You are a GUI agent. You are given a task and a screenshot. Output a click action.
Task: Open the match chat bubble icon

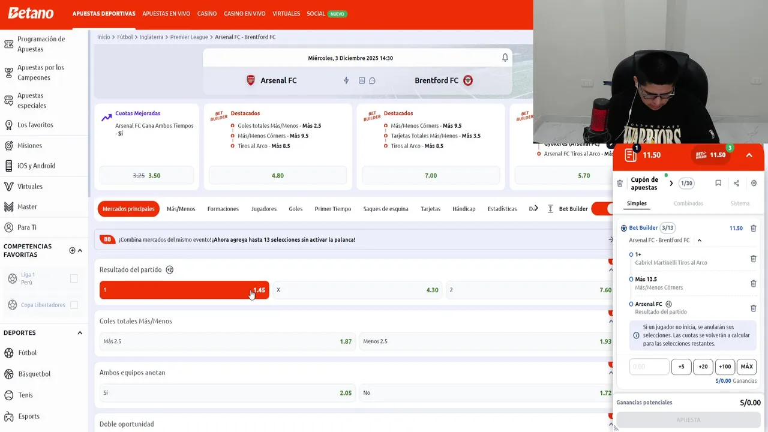pos(373,80)
